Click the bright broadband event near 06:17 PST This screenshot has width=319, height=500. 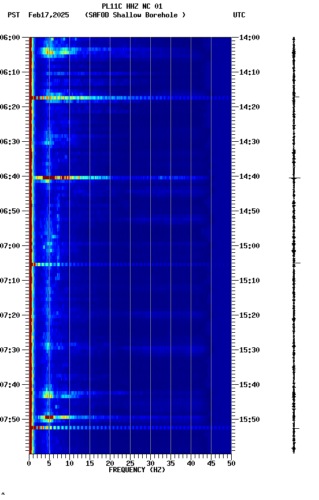click(130, 98)
